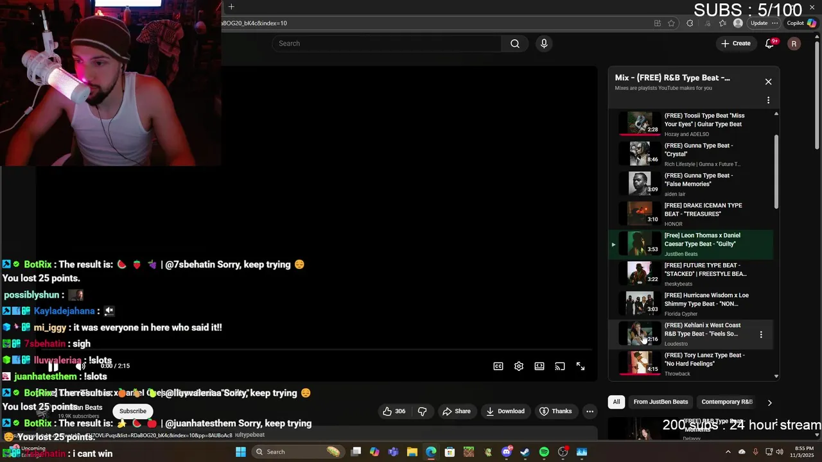Play Gunna Type Beat "False Memories"
Viewport: 822px width, 462px height.
[x=691, y=184]
